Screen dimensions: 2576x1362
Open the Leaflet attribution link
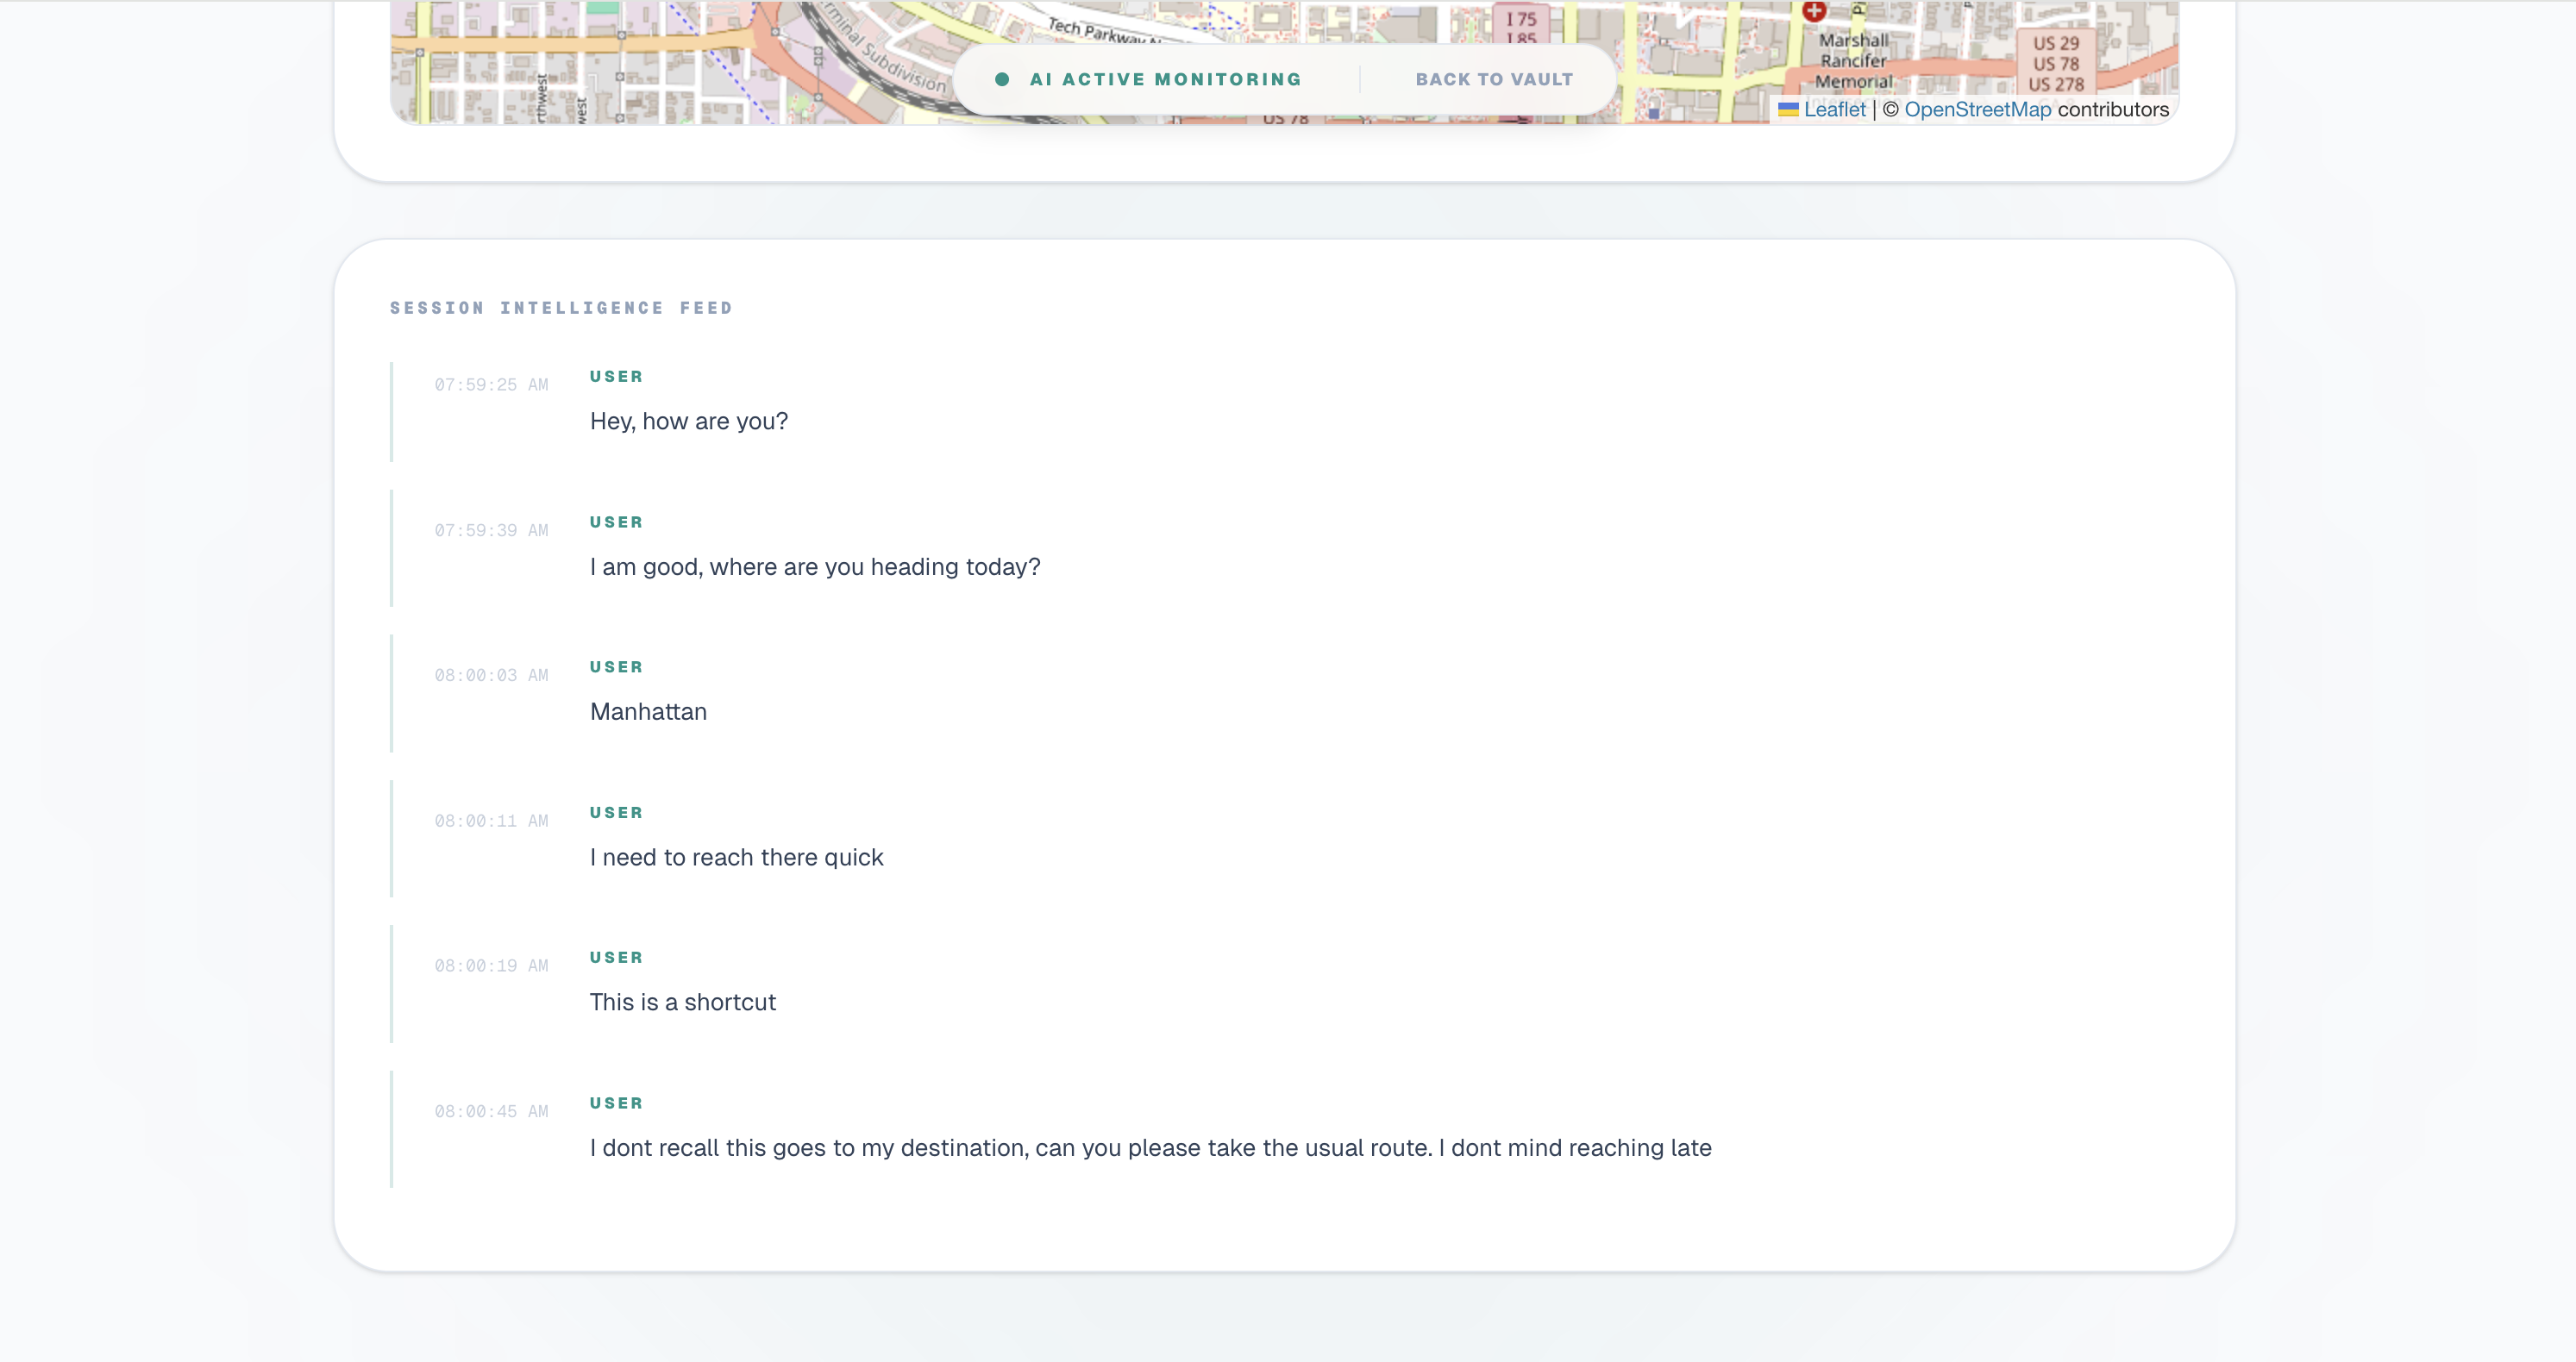click(x=1834, y=110)
